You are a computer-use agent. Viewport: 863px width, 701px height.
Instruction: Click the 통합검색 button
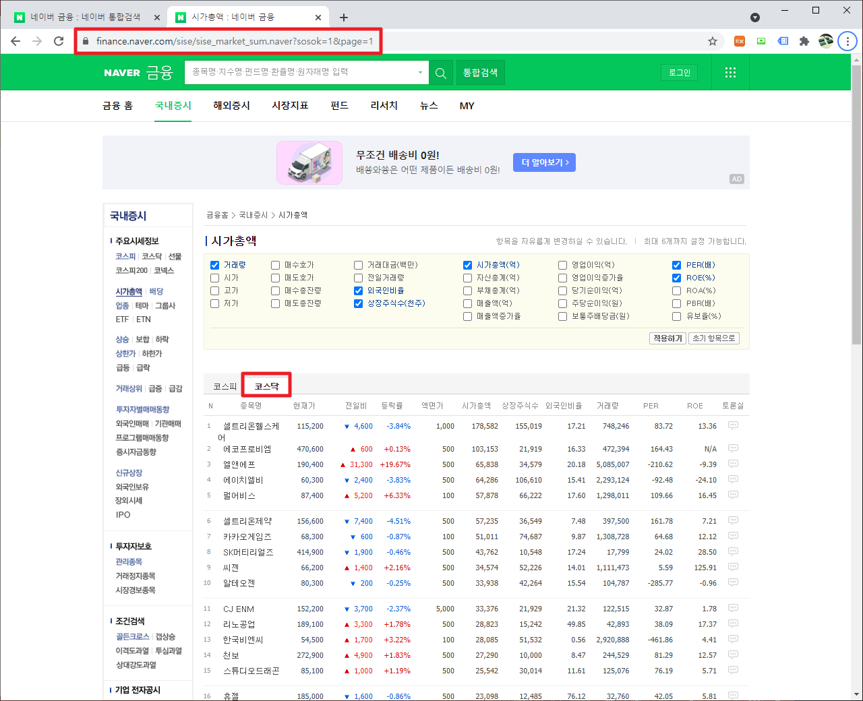tap(481, 73)
